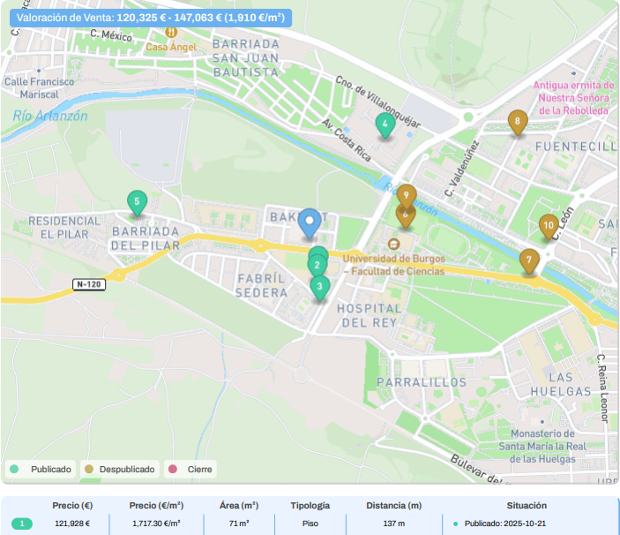Open brown map marker number 7

click(x=528, y=260)
